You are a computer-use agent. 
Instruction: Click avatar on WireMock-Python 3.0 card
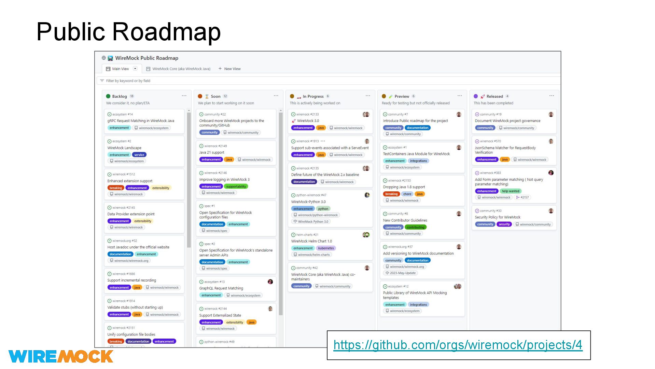[367, 195]
